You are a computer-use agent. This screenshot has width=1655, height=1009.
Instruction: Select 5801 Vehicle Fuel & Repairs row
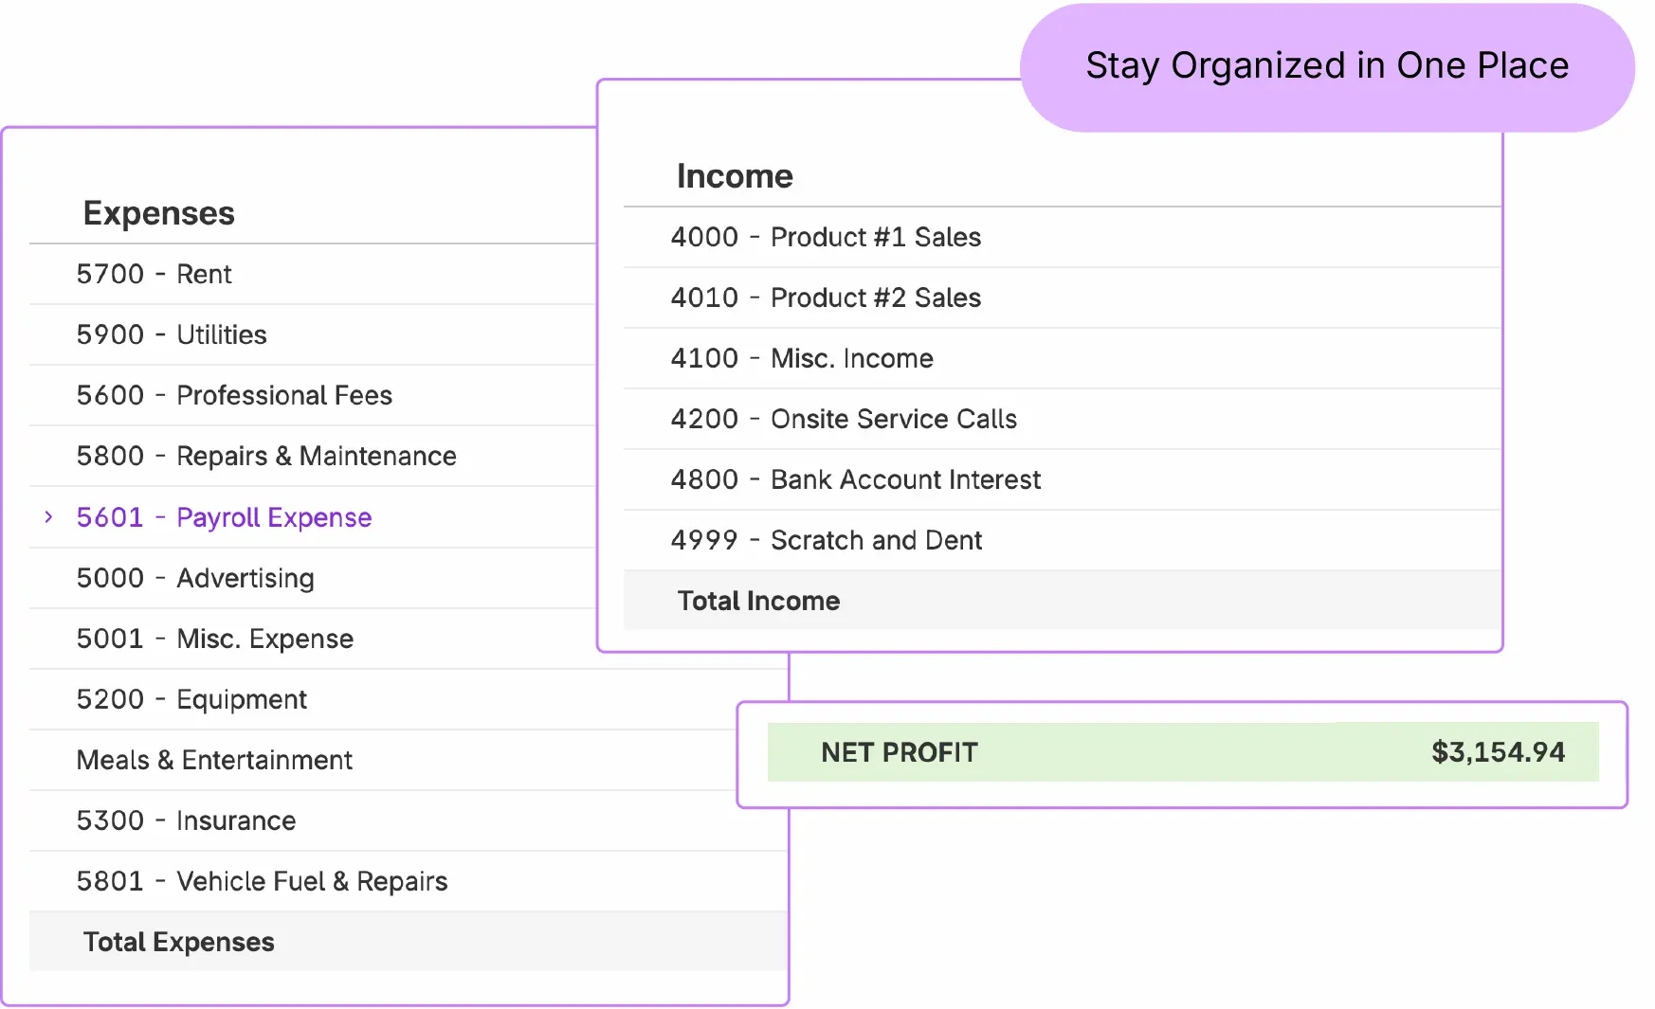tap(262, 881)
